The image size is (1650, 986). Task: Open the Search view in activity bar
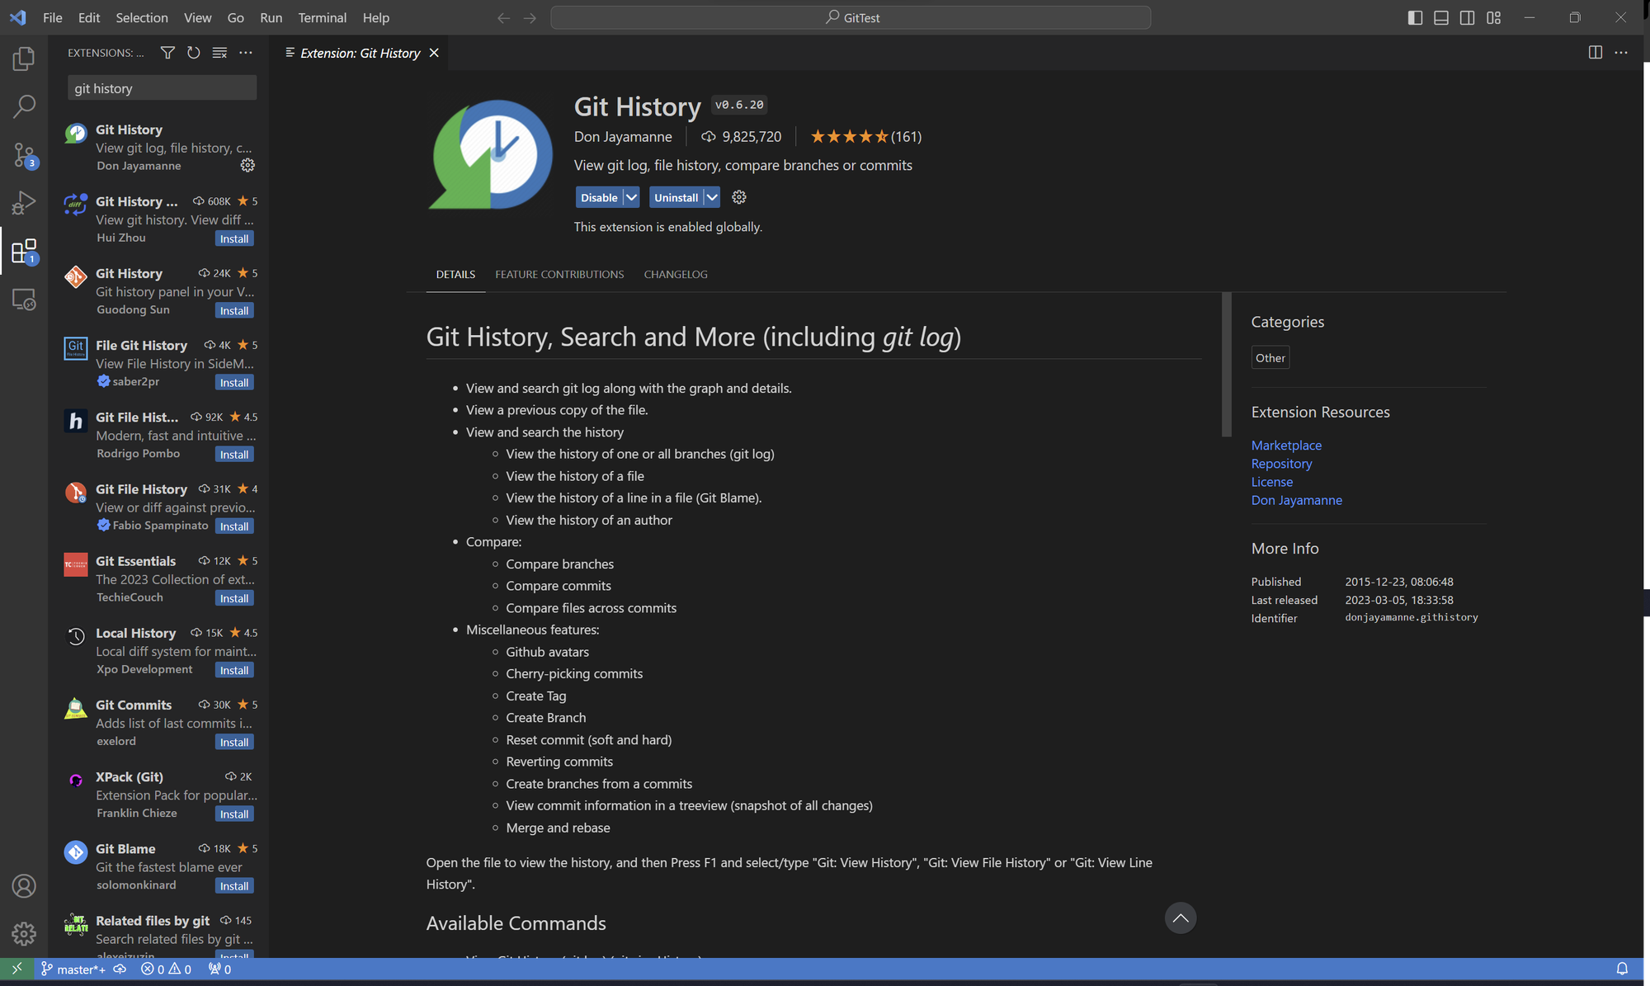tap(24, 106)
